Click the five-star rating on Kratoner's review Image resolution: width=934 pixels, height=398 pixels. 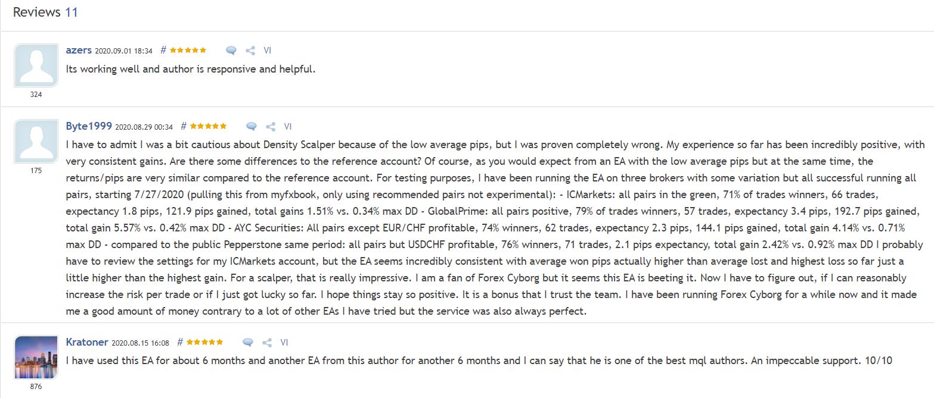pyautogui.click(x=204, y=343)
